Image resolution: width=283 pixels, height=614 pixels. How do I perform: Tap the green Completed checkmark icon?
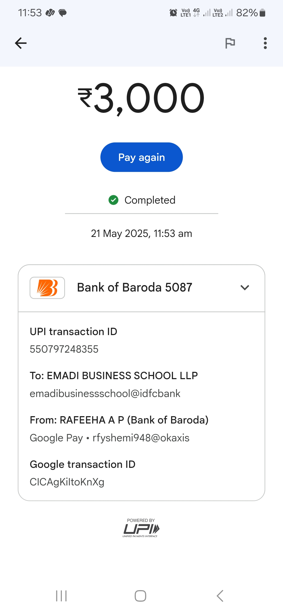(x=113, y=200)
